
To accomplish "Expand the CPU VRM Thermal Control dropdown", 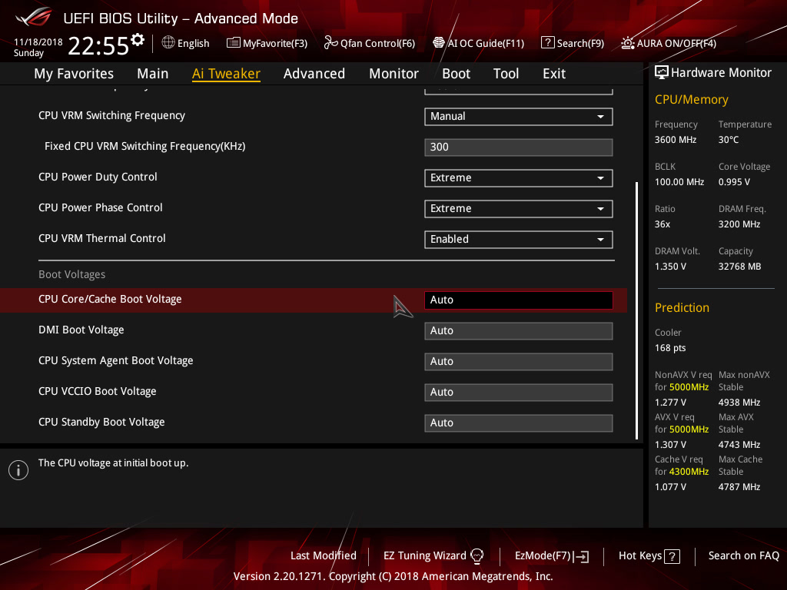I will point(519,240).
